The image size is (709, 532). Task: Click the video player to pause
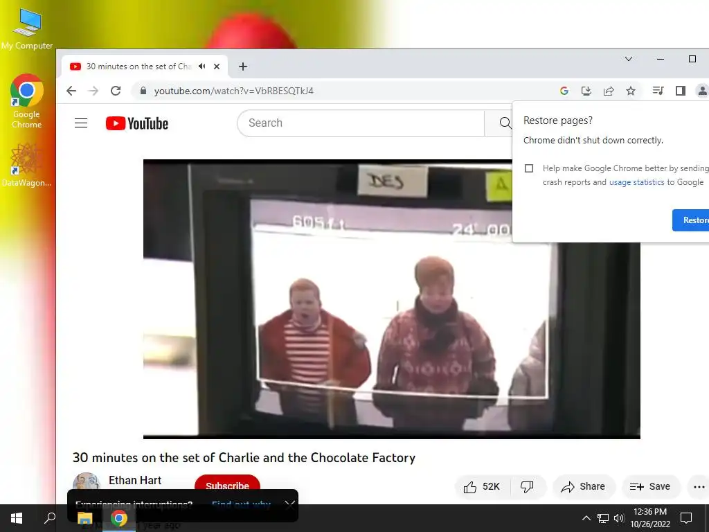pyautogui.click(x=392, y=299)
